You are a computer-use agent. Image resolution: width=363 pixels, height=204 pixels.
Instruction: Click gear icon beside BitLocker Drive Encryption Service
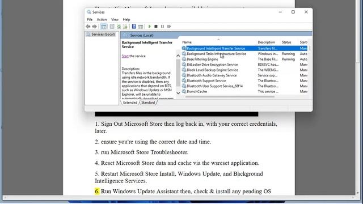(x=184, y=64)
